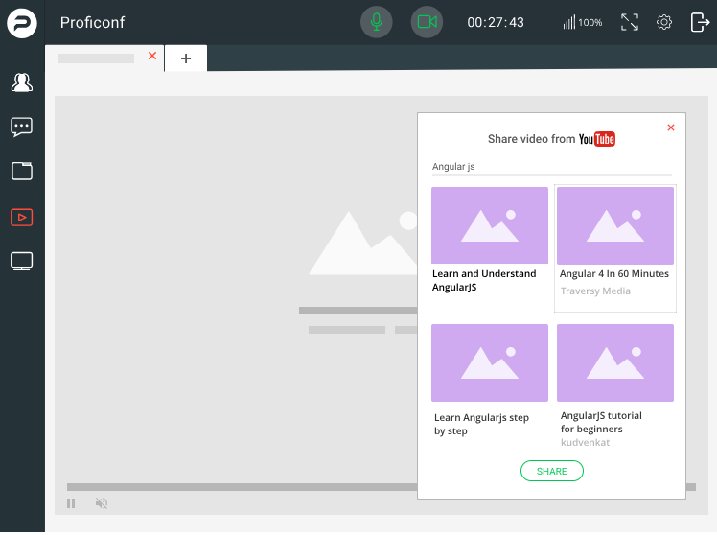Enter fullscreen with the expand arrows icon
This screenshot has width=717, height=535.
(630, 22)
